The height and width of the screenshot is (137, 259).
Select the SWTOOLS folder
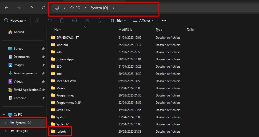tap(61, 110)
